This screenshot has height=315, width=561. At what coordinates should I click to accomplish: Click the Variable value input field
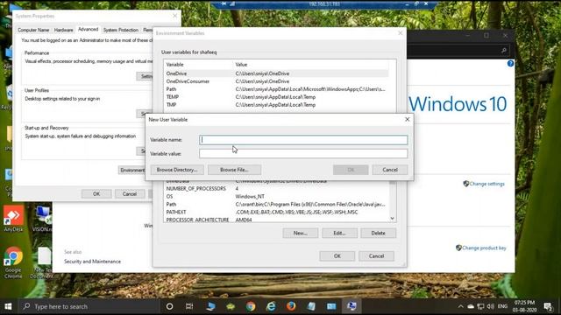303,154
